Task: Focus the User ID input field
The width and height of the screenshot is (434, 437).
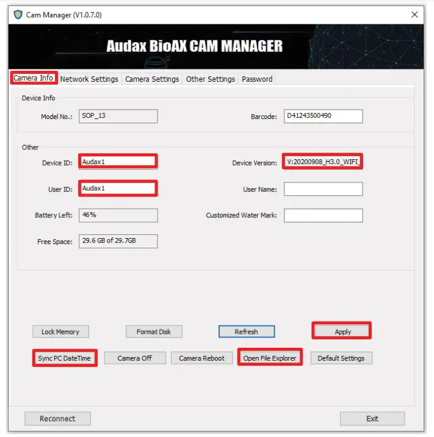Action: [118, 189]
